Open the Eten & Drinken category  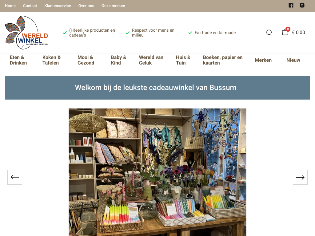pyautogui.click(x=18, y=60)
